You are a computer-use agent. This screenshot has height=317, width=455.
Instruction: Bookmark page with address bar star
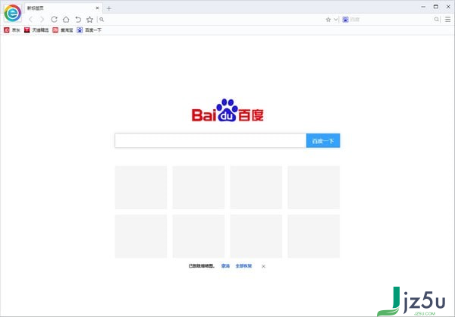(328, 20)
